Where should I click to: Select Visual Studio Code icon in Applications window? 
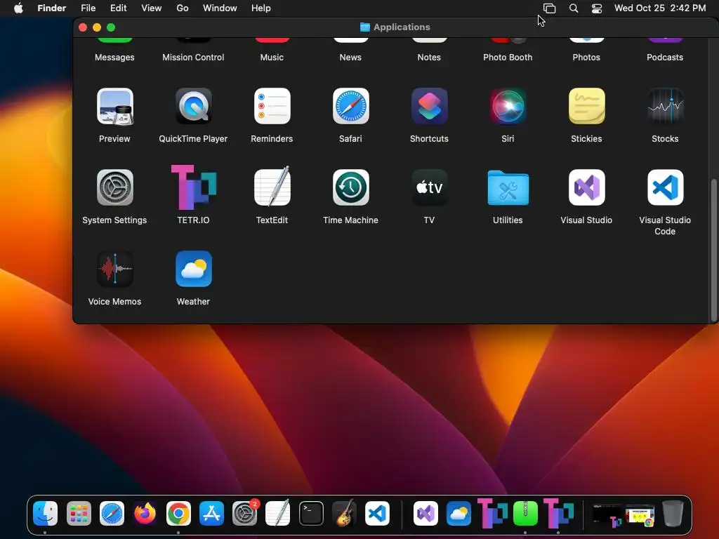pos(665,187)
